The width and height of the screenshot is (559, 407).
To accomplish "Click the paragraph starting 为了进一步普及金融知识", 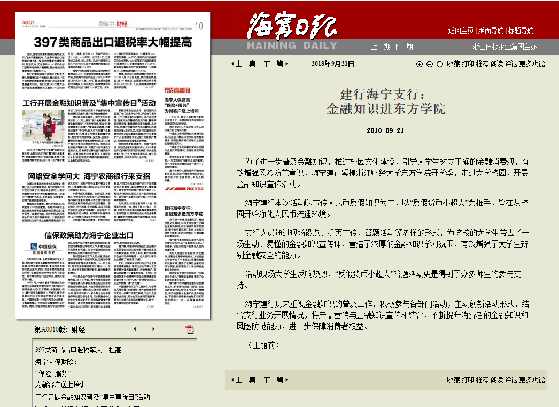I will click(x=383, y=173).
